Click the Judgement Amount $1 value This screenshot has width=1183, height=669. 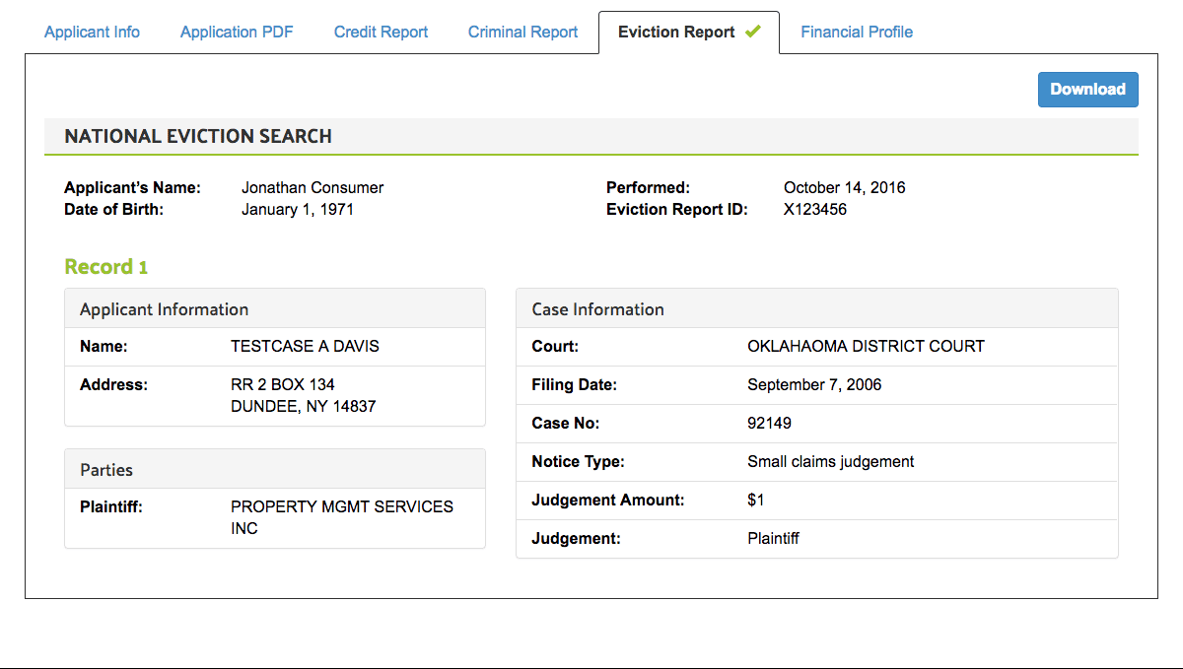[x=756, y=500]
